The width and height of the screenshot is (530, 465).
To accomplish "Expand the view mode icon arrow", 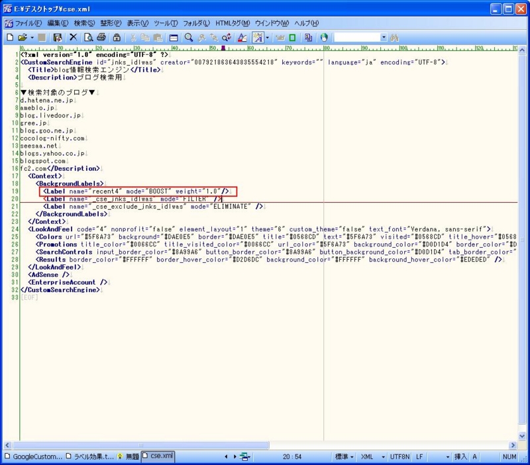I will 268,37.
